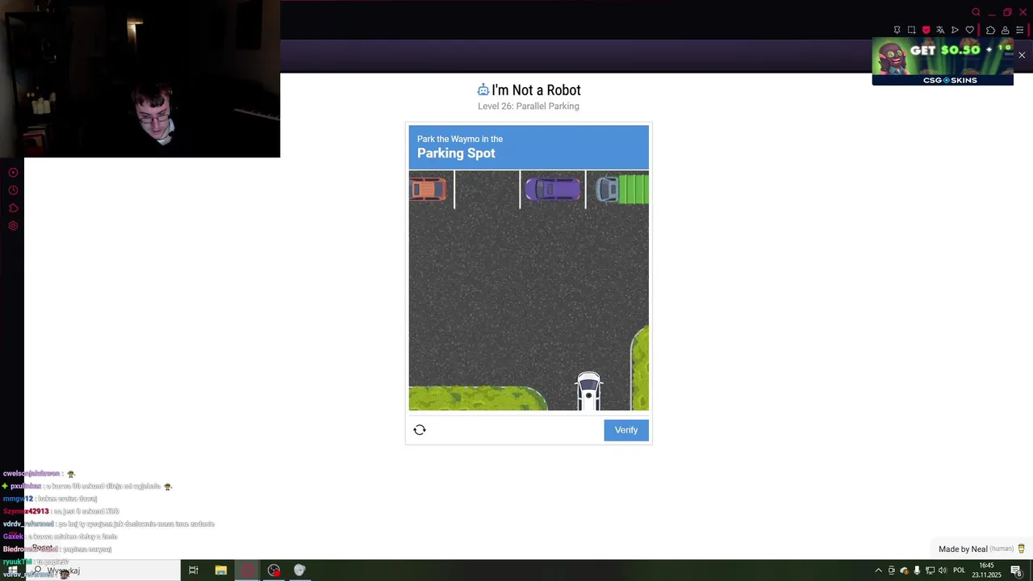Open the sidebar settings gear icon
Screen dimensions: 1033x581
click(x=13, y=226)
